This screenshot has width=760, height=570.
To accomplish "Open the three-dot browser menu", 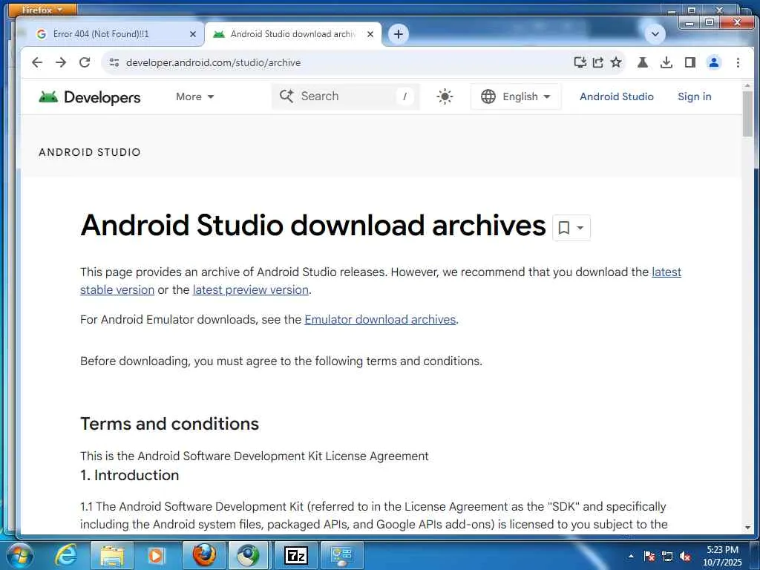I will tap(738, 62).
